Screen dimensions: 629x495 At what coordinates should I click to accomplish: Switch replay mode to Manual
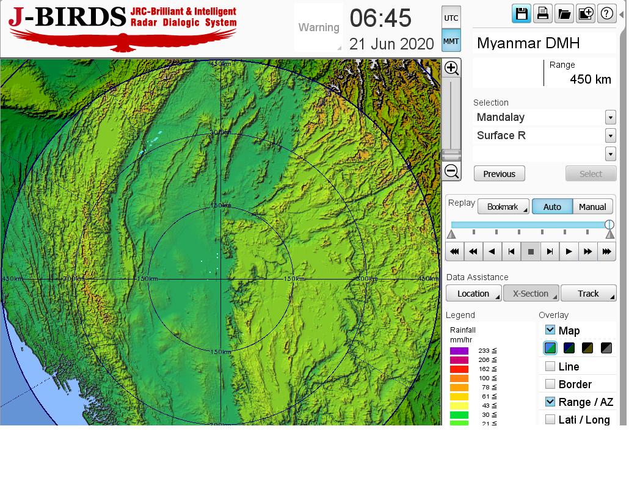click(x=592, y=207)
